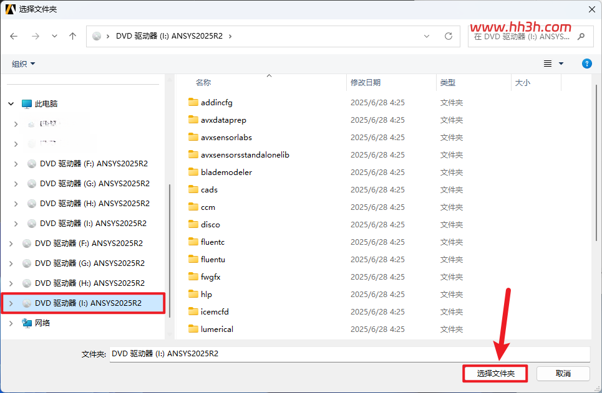Click the 文件夹 type cell of disco row

(452, 225)
